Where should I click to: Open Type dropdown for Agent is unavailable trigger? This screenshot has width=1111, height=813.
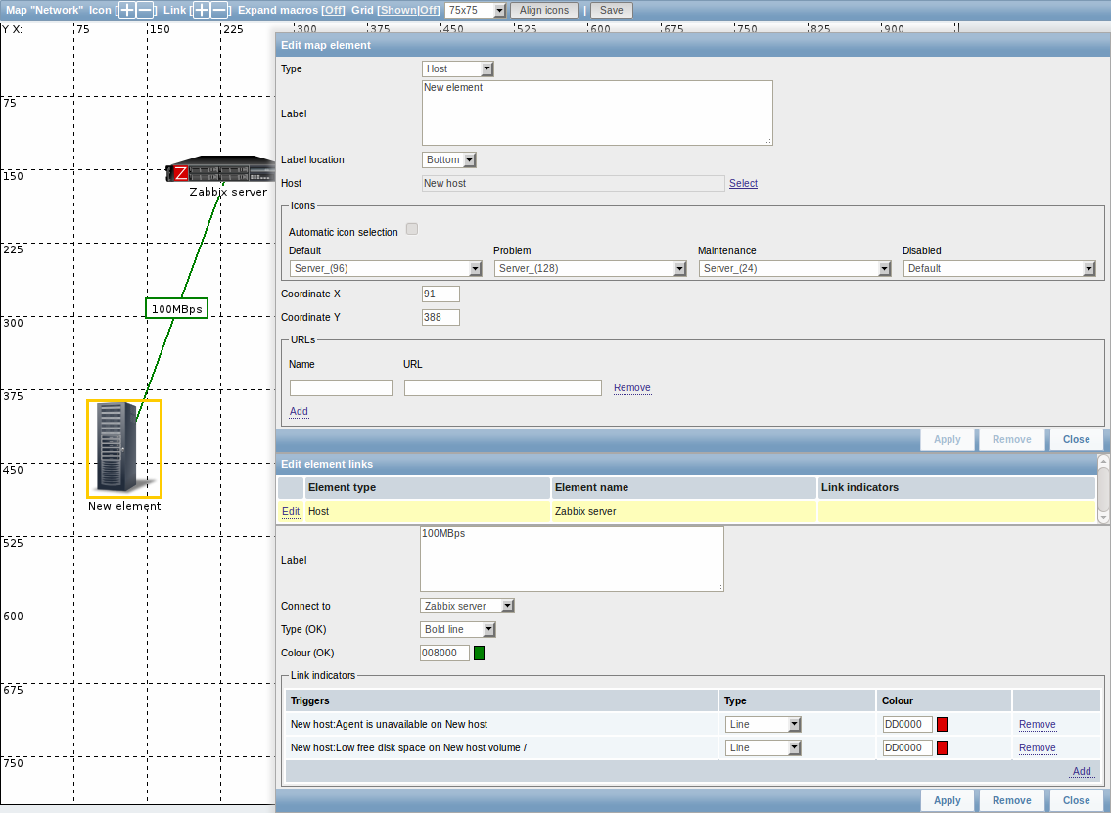click(x=764, y=725)
